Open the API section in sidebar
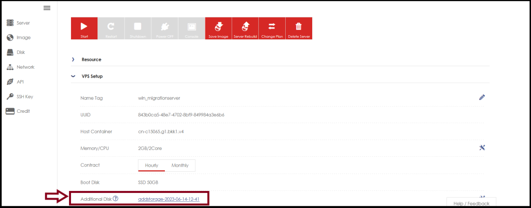The width and height of the screenshot is (531, 208). [x=15, y=82]
